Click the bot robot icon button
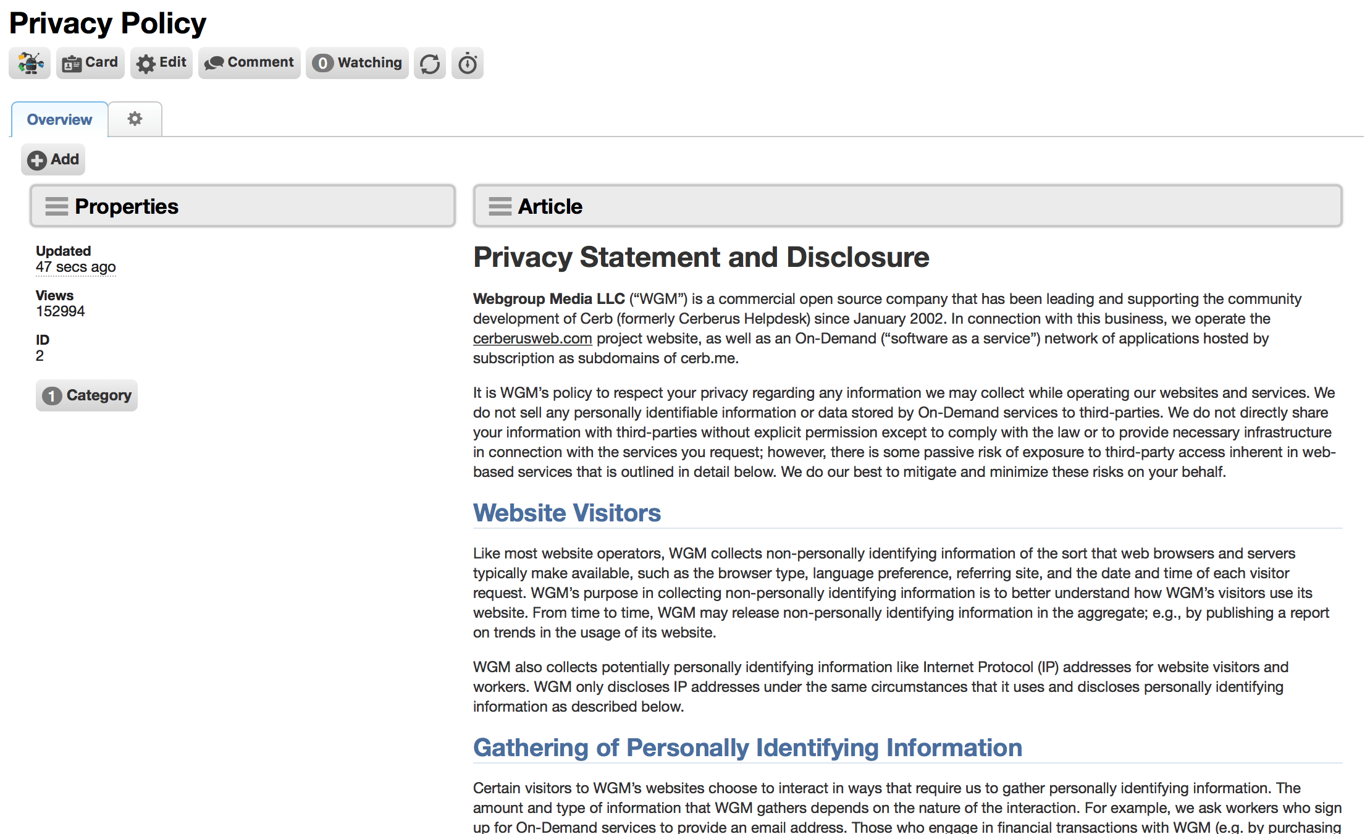This screenshot has height=834, width=1370. click(30, 63)
